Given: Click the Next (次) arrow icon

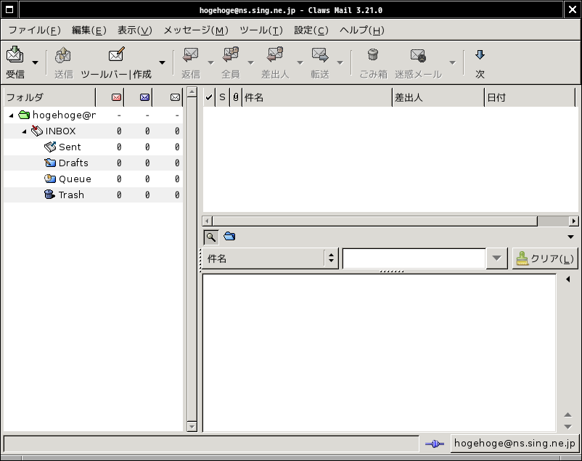Looking at the screenshot, I should click(x=480, y=55).
